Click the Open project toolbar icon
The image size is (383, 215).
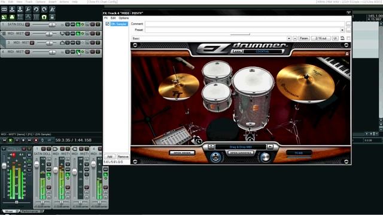12,10
